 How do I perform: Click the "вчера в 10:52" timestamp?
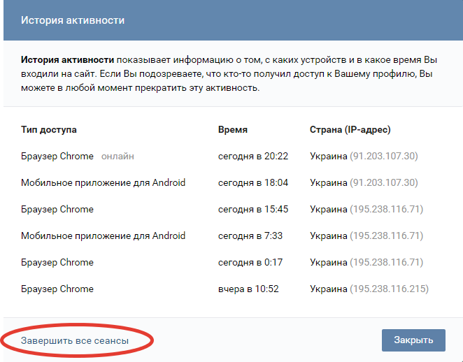coord(249,289)
